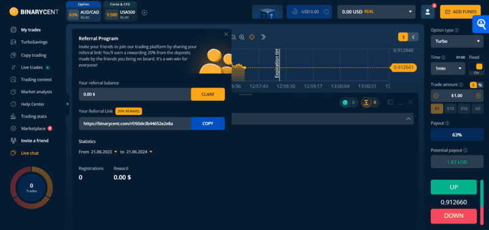
Task: Select the $1 preset amount
Action: [437, 109]
